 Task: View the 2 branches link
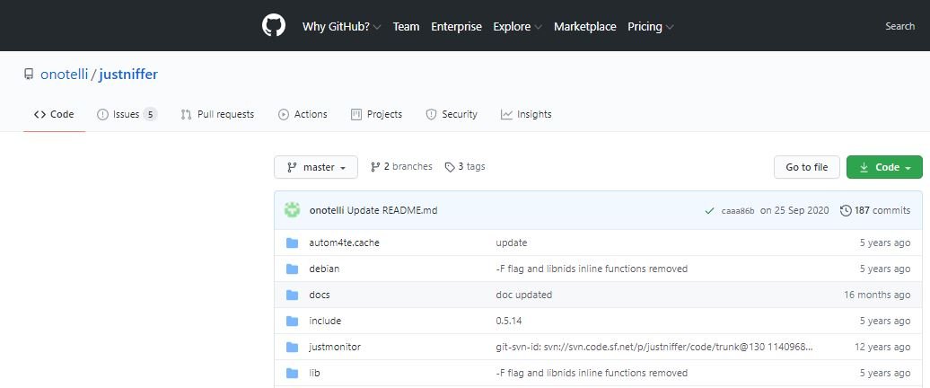[x=401, y=167]
